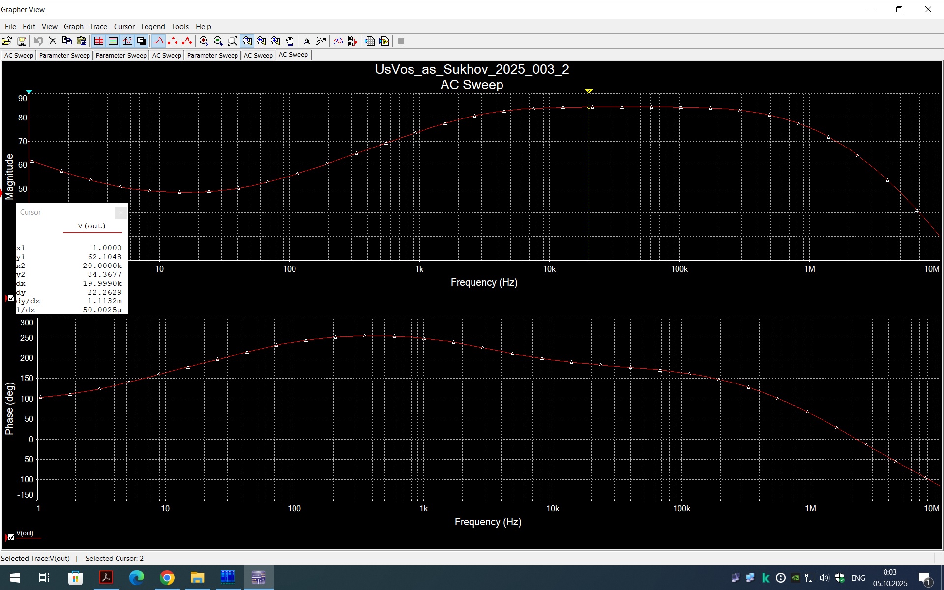Toggle cursors display icon
This screenshot has height=590, width=944.
click(x=127, y=41)
